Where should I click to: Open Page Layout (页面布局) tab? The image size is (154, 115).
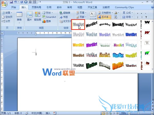(36, 7)
